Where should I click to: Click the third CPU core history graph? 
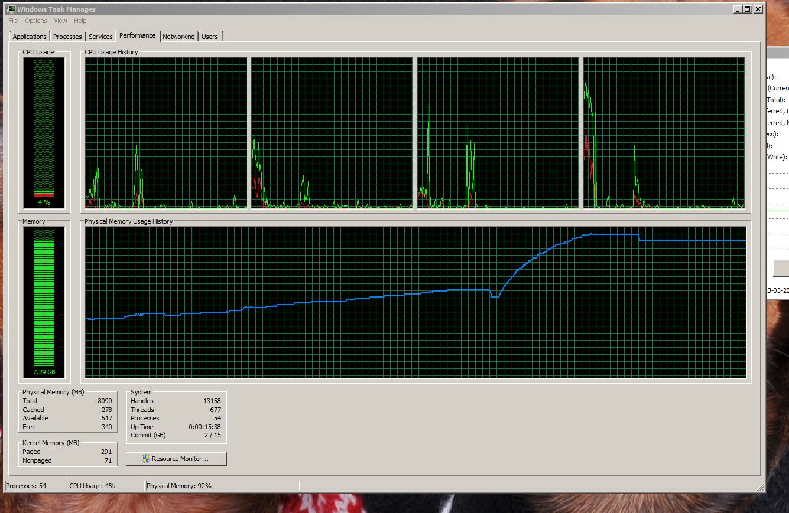point(498,133)
